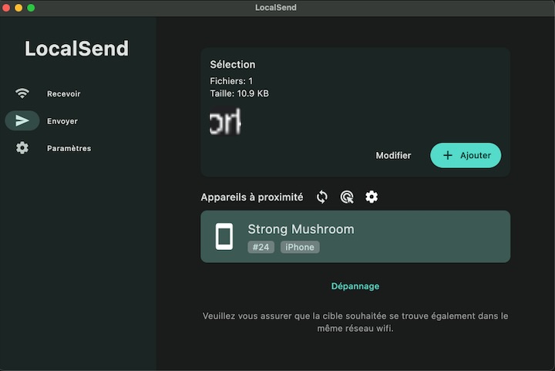
Task: Click the iPhone tag on the device card
Action: [300, 247]
